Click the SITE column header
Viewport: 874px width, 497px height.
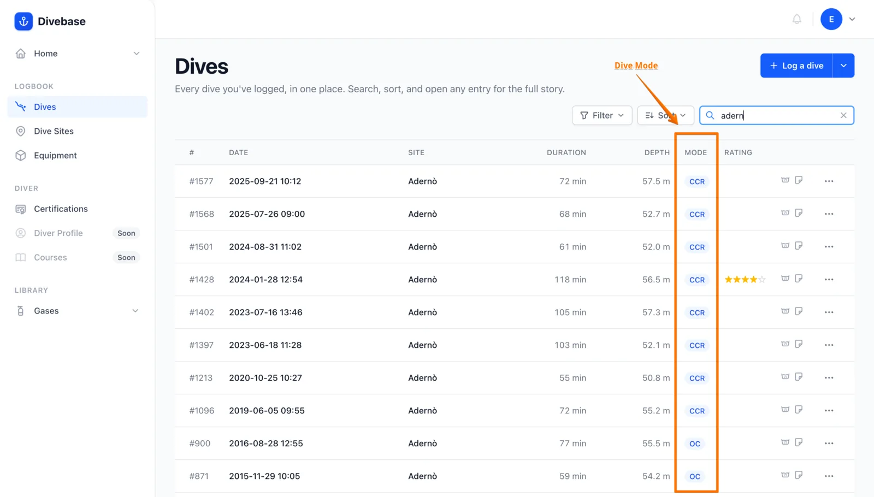pyautogui.click(x=416, y=152)
